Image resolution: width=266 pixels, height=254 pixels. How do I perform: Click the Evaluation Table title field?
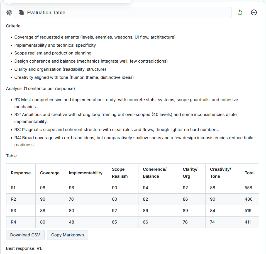(x=125, y=13)
